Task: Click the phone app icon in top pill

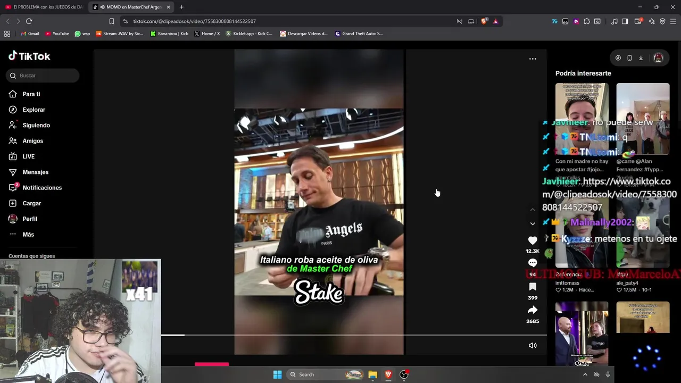Action: [629, 58]
